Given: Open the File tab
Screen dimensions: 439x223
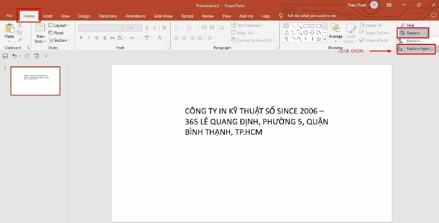Looking at the screenshot, I should coord(9,16).
